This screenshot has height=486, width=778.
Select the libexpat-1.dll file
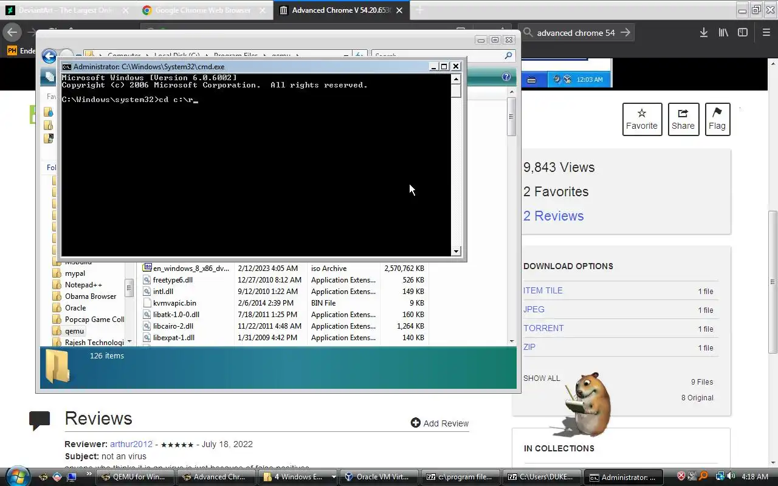[x=174, y=338]
